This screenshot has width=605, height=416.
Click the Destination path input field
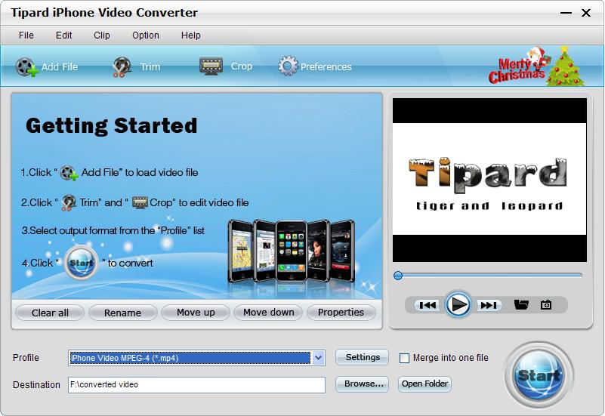197,385
